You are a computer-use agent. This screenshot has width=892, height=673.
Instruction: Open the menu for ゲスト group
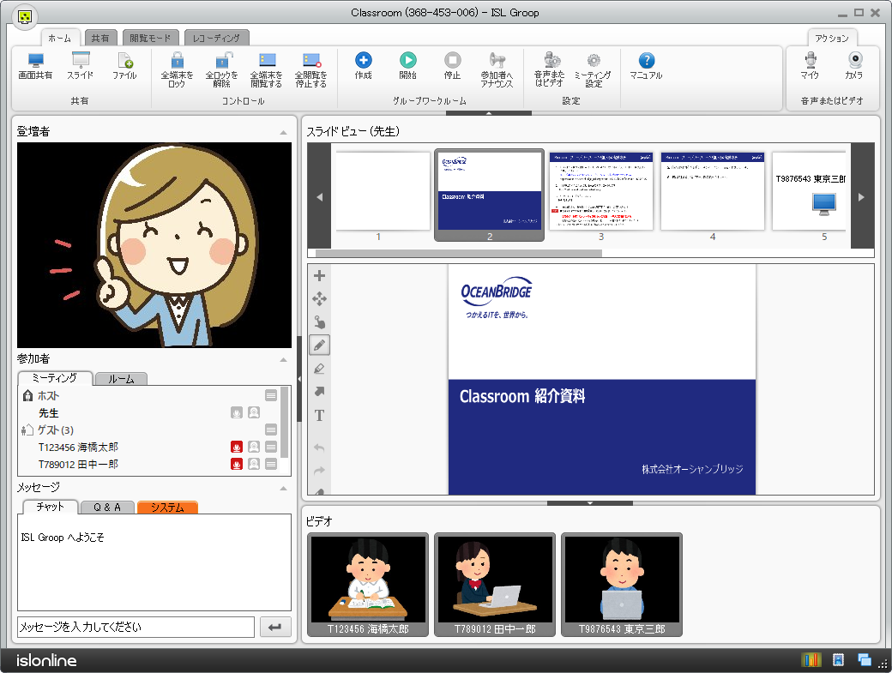point(271,430)
